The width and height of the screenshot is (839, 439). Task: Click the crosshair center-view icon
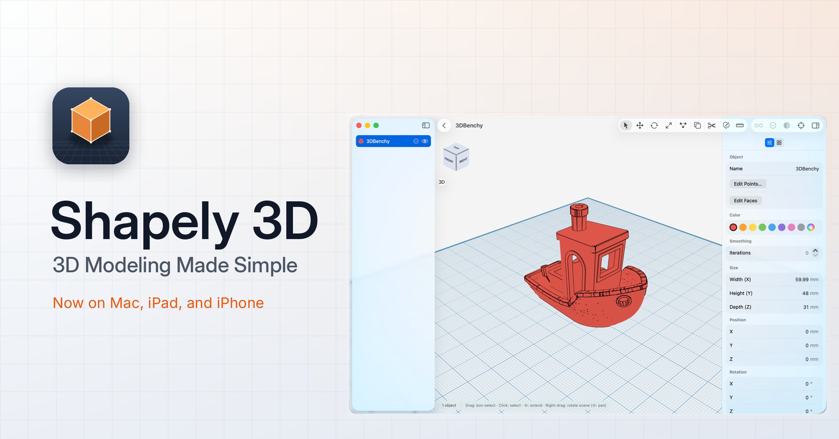point(801,125)
